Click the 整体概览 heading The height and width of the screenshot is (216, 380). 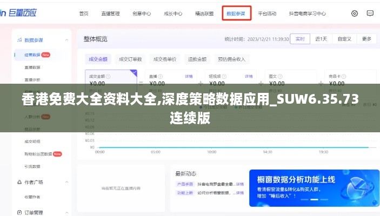tap(96, 39)
